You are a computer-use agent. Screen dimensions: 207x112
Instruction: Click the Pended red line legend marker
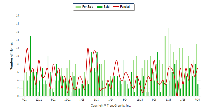[116, 6]
